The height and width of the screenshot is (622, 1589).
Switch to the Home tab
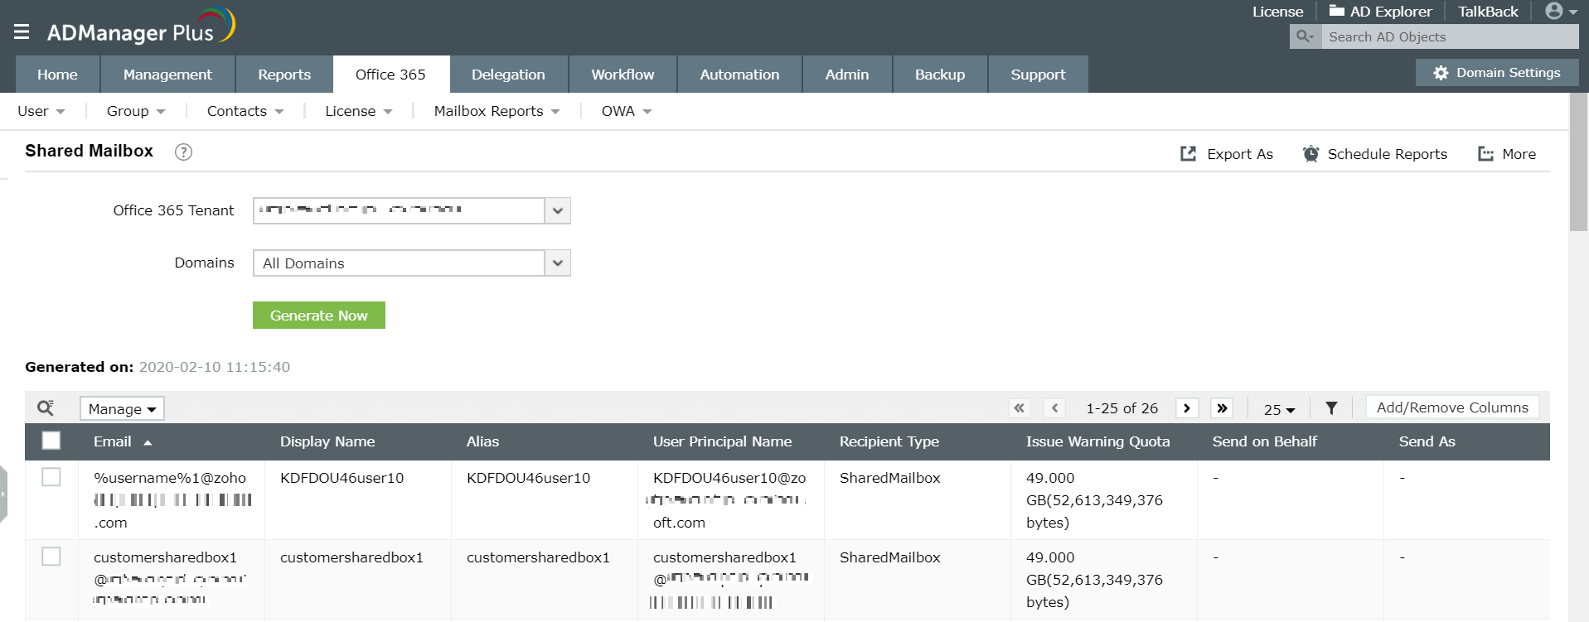coord(57,75)
